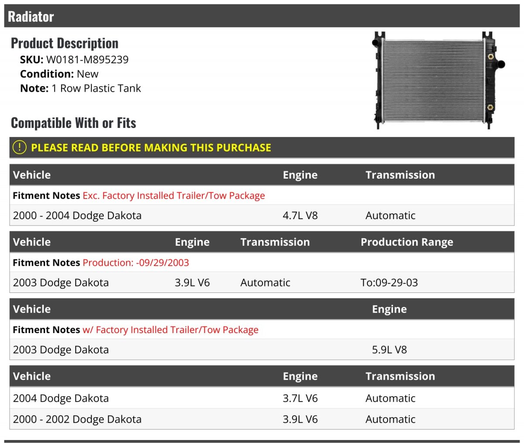Click the To:09-29-03 production range cell
Screen dimensions: 524x447
[389, 283]
